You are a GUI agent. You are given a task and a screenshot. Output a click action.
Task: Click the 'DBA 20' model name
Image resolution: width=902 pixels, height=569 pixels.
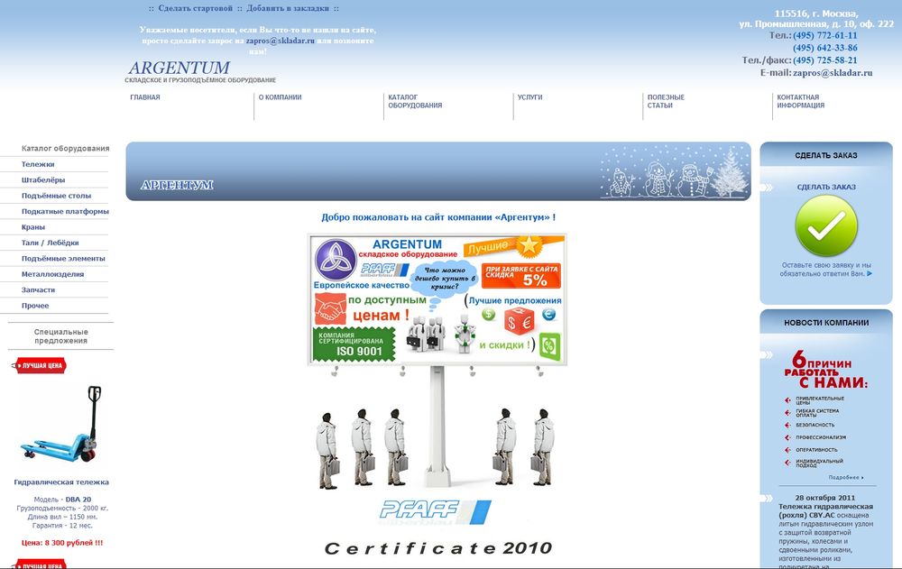tap(78, 500)
